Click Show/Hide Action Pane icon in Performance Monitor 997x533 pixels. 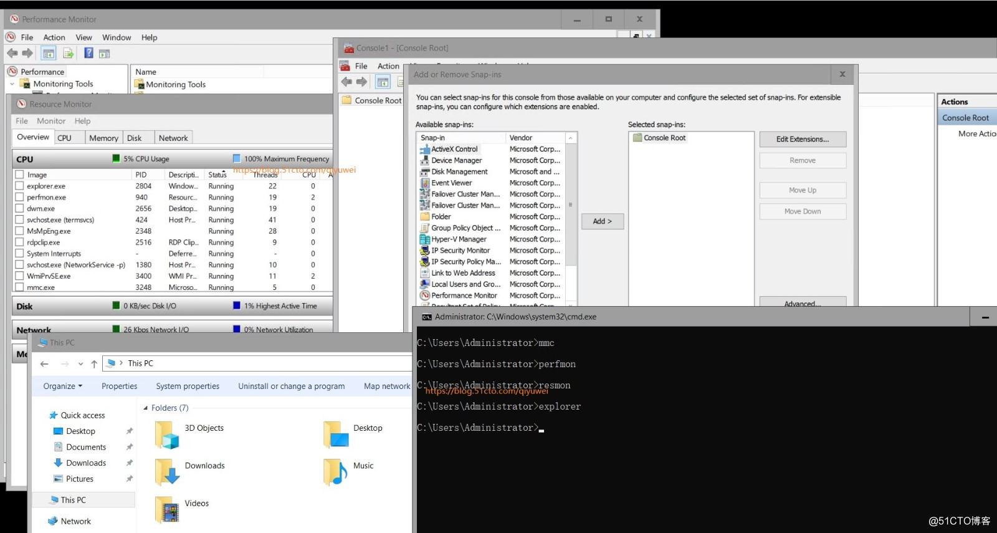tap(104, 54)
